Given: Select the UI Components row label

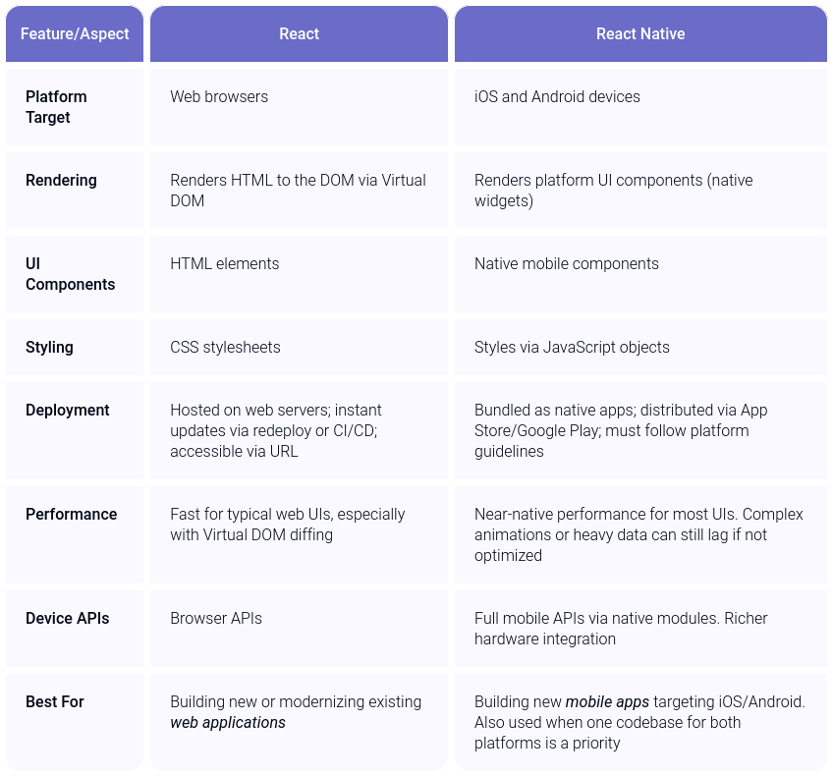Looking at the screenshot, I should tap(70, 274).
